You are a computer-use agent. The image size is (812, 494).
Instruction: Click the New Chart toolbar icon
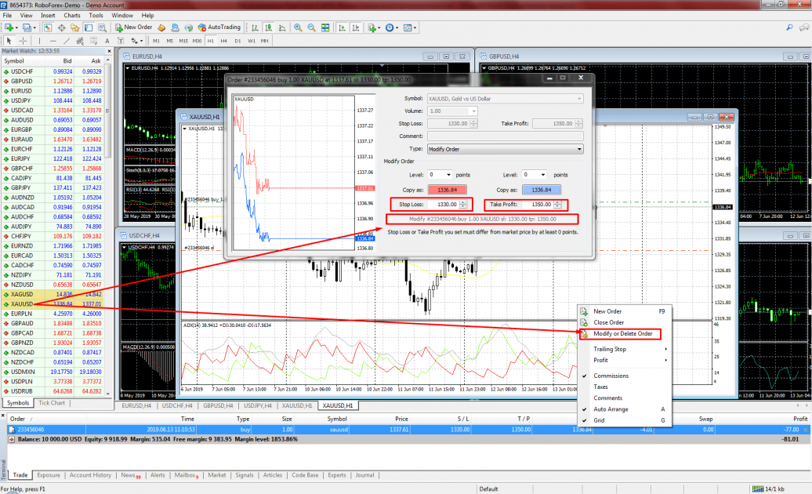click(9, 27)
